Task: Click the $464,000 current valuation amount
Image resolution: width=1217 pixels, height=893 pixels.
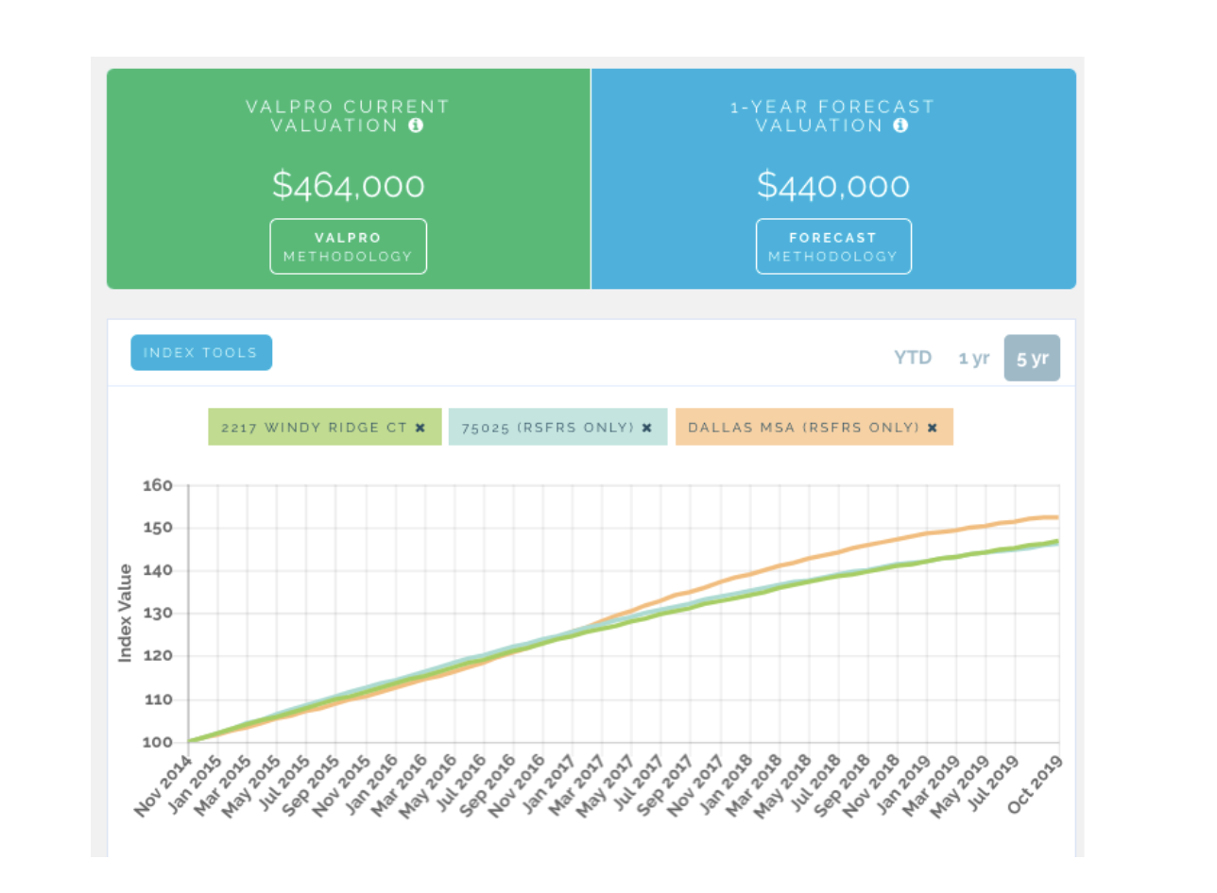Action: click(348, 186)
